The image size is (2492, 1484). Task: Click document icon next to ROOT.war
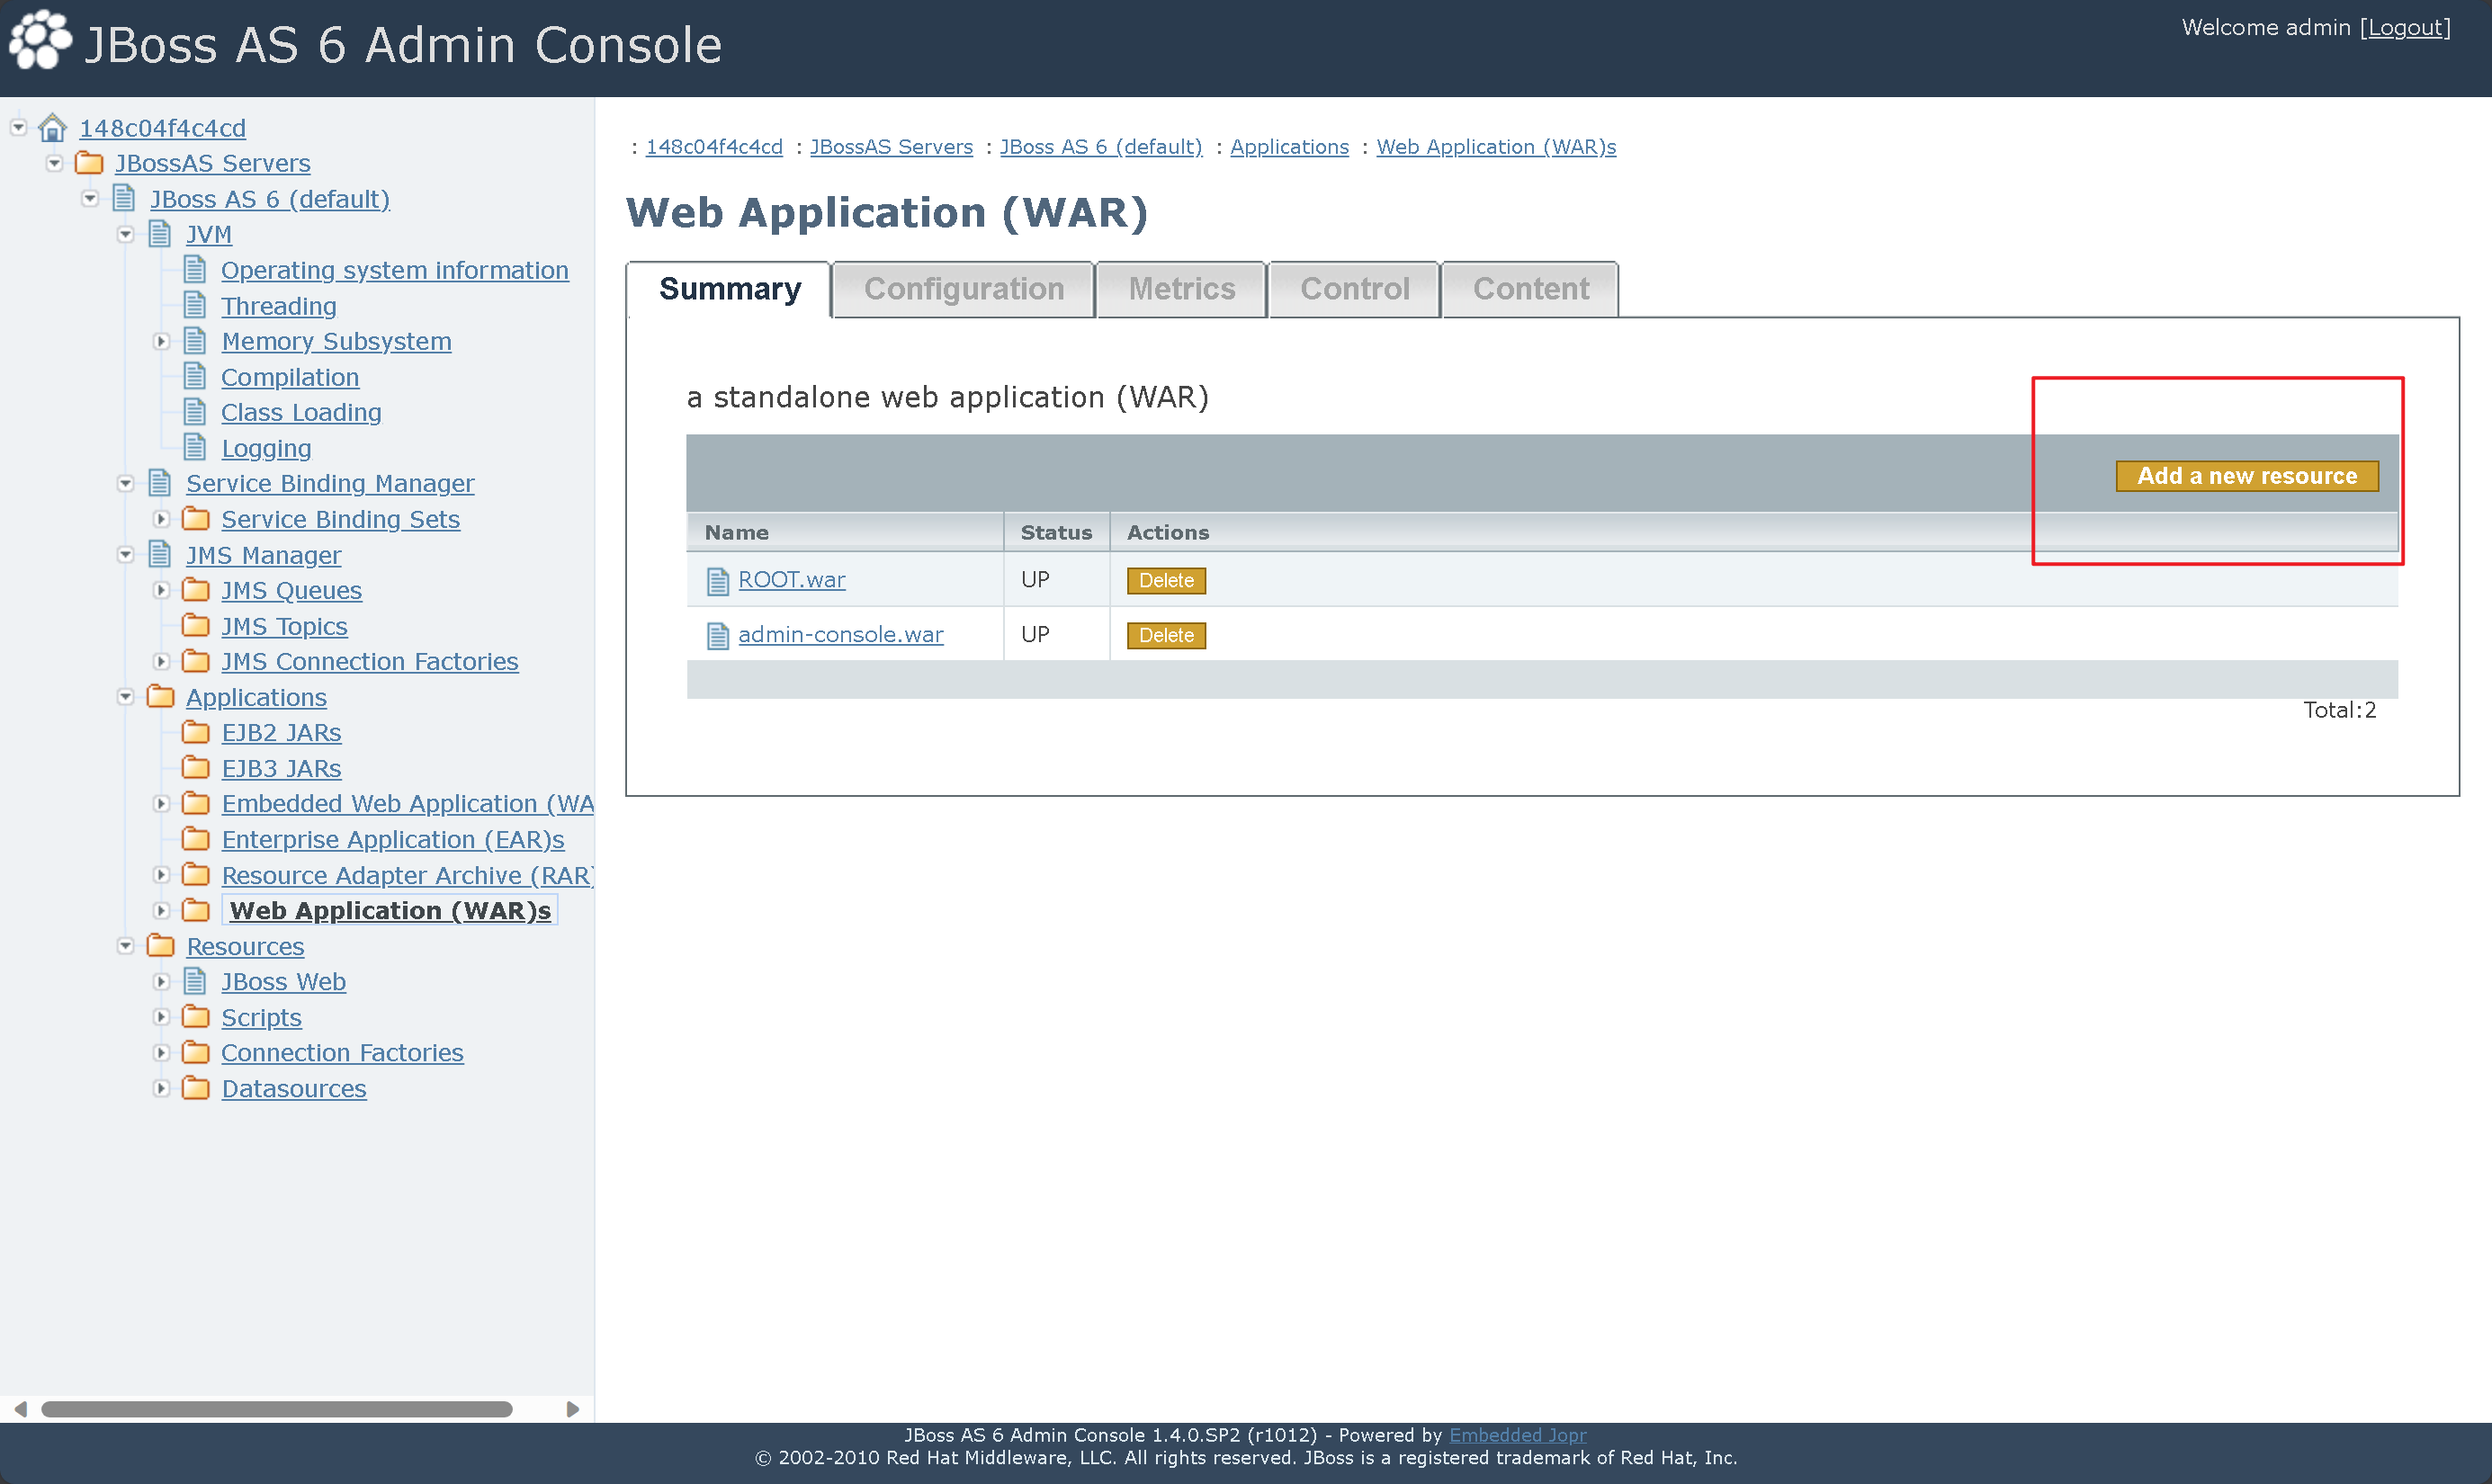pos(717,581)
